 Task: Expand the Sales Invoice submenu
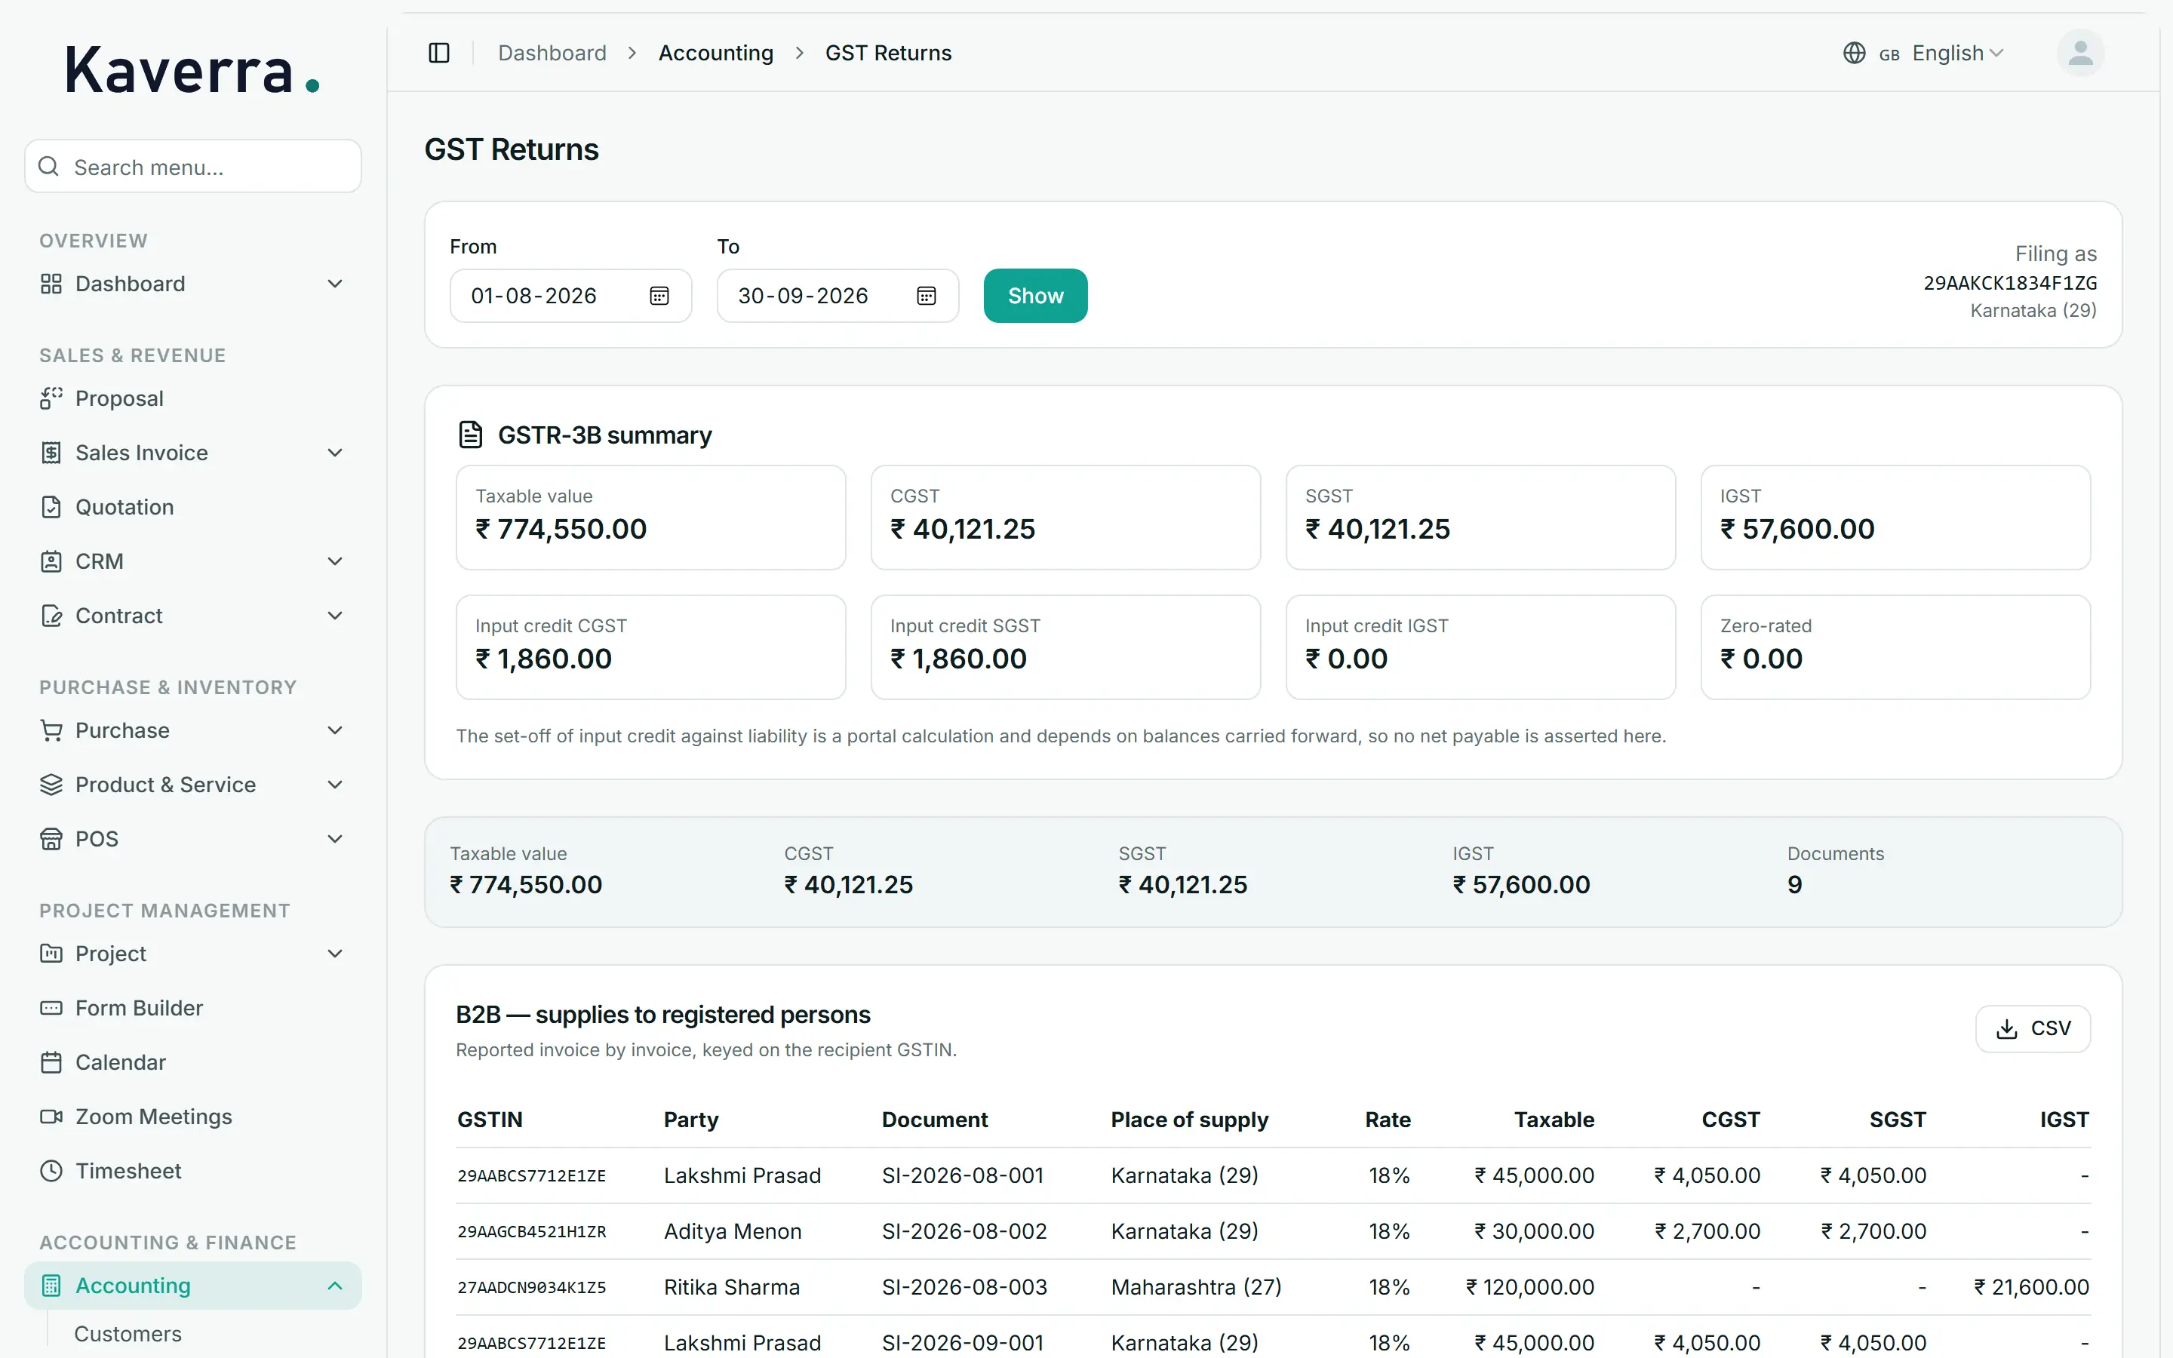(335, 453)
